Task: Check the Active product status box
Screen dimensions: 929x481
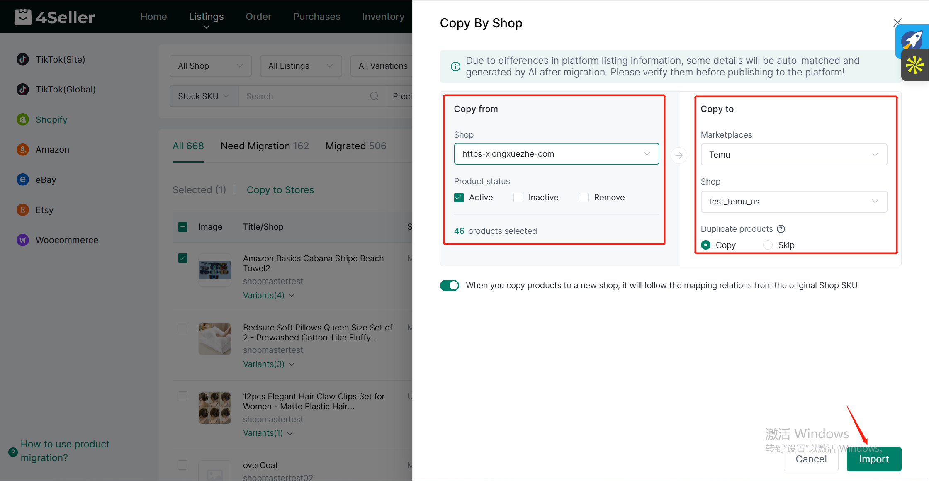Action: click(x=459, y=197)
